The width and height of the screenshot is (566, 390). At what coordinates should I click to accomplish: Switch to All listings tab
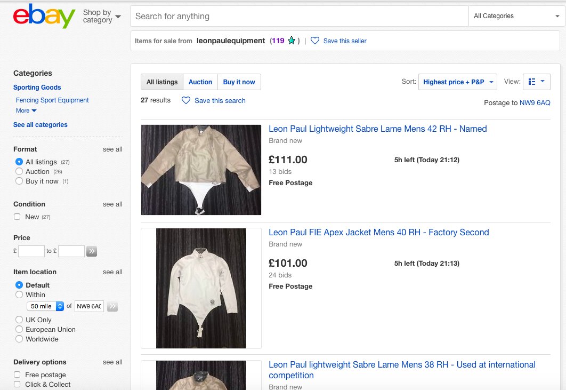point(162,82)
